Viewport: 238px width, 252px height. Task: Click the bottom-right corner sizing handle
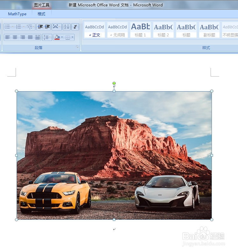coord(212,220)
